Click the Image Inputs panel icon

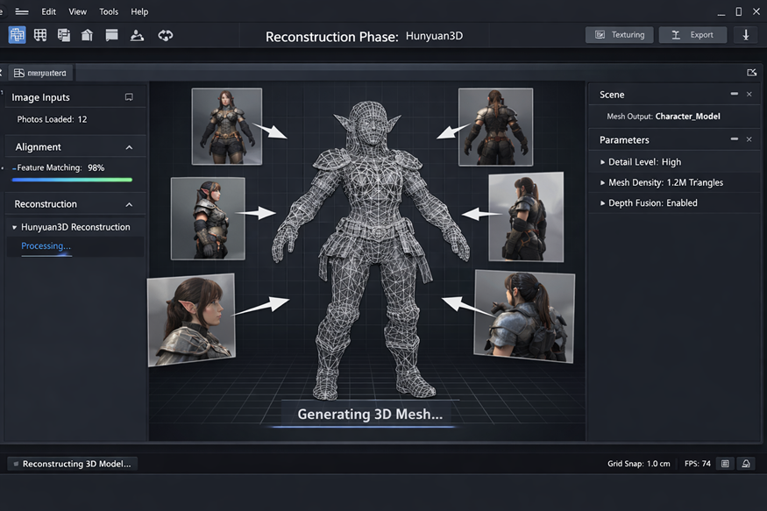[x=129, y=97]
